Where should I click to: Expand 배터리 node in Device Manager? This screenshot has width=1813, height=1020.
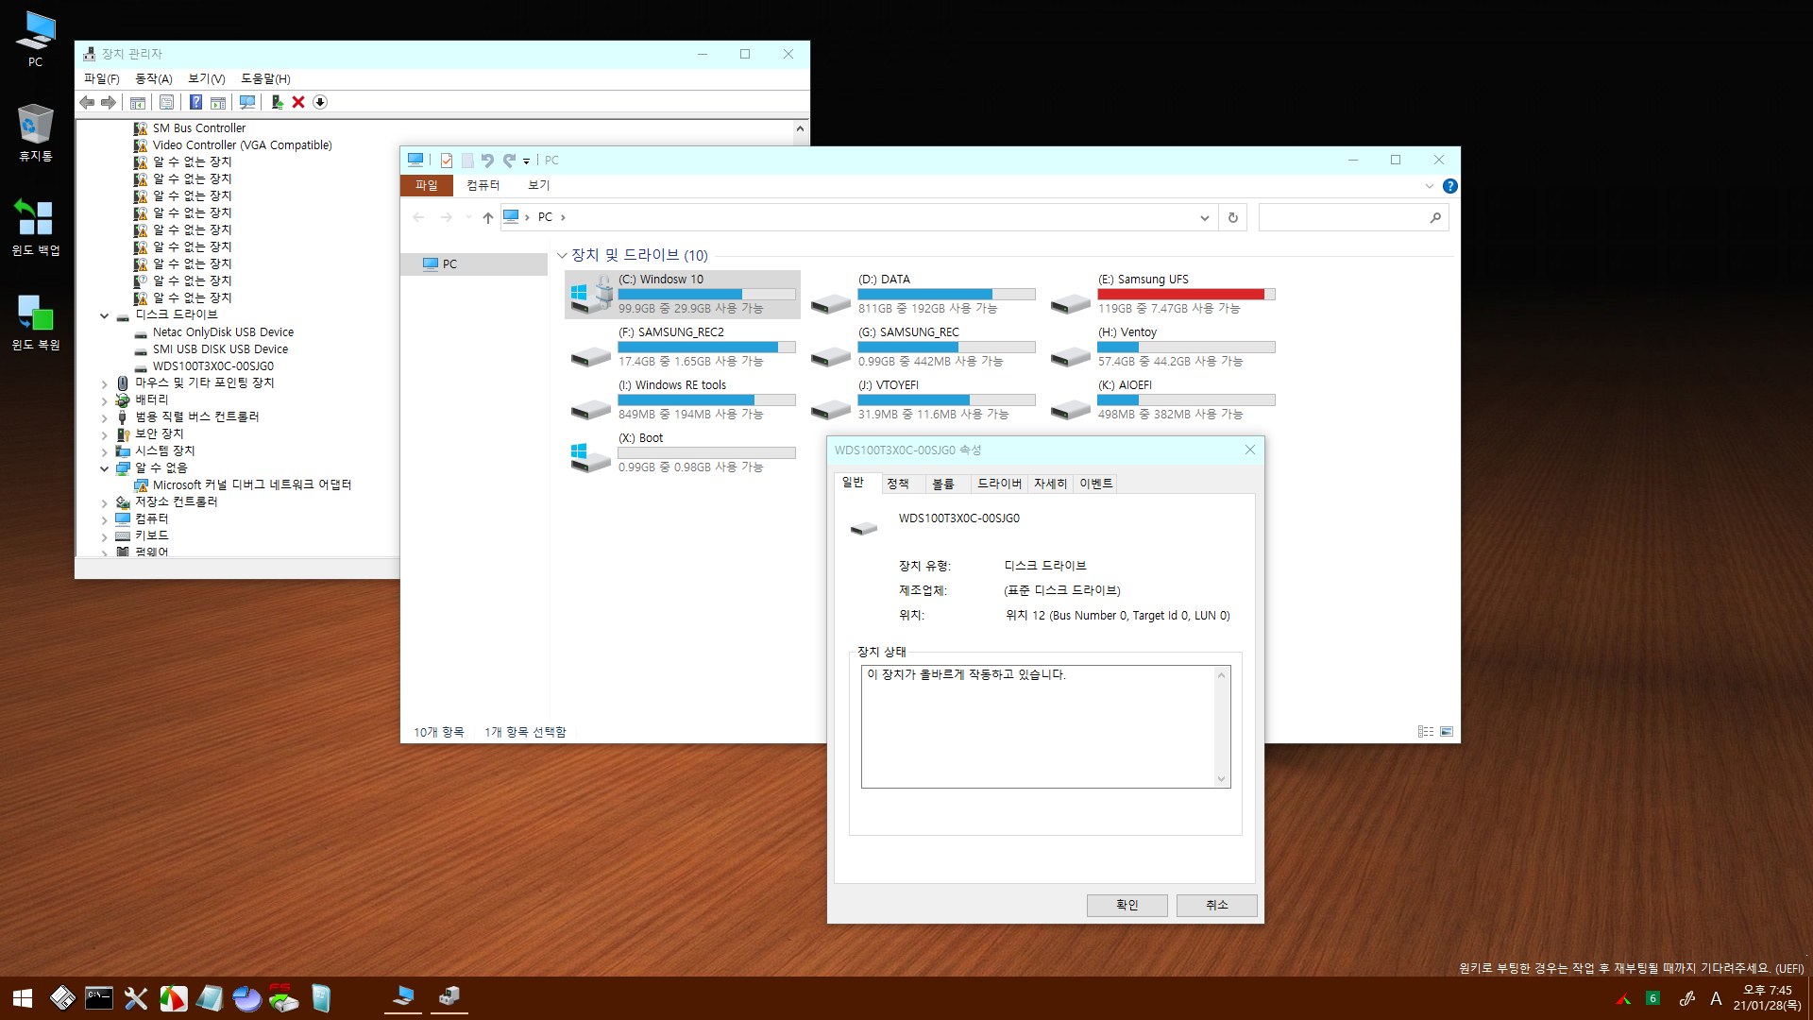[104, 401]
